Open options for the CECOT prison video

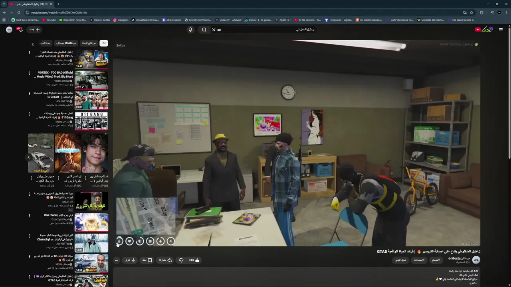pyautogui.click(x=29, y=93)
